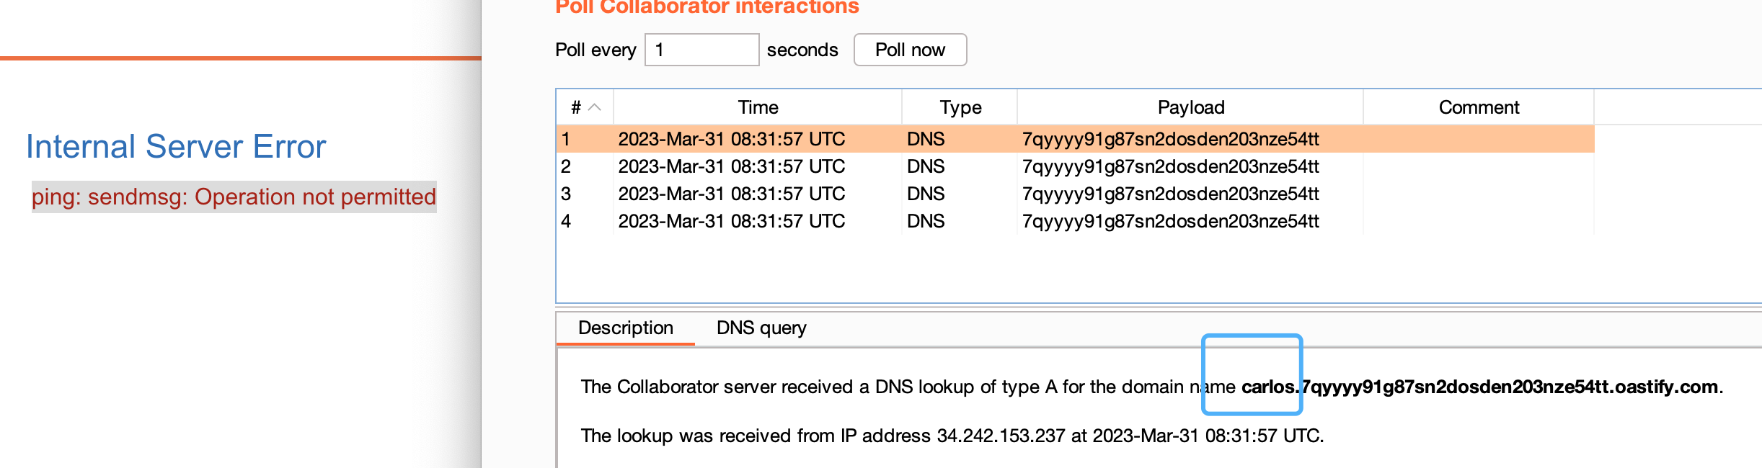Click the Internal Server Error heading
The image size is (1762, 468).
point(176,147)
